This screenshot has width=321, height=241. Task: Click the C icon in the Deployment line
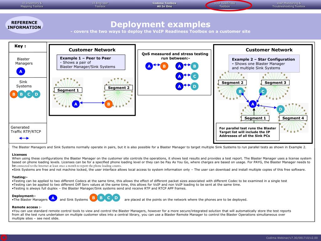click(x=109, y=198)
